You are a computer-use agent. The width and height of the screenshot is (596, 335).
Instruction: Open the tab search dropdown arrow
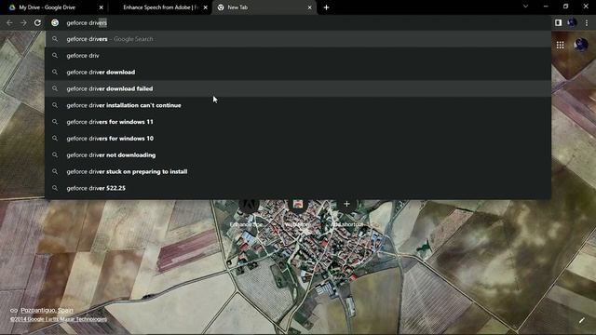point(525,7)
